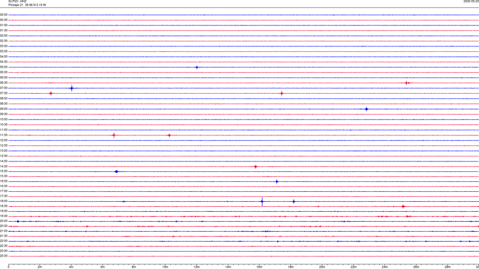Pick the 11:30 trace spike near 10 minutes
This screenshot has height=269, width=479.
click(169, 135)
